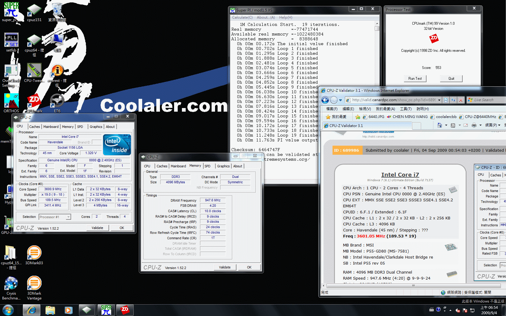Image resolution: width=506 pixels, height=316 pixels.
Task: Click the Internet Explorer stop loading icon
Action: [461, 100]
